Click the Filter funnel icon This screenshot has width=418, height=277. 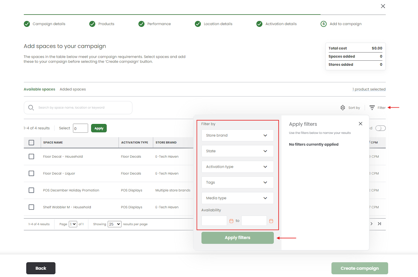coord(372,108)
